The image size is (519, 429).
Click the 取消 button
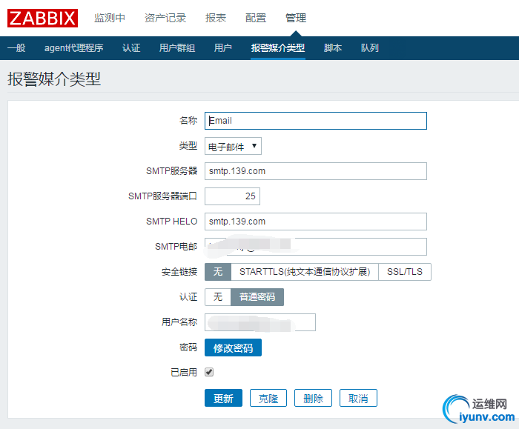(358, 398)
